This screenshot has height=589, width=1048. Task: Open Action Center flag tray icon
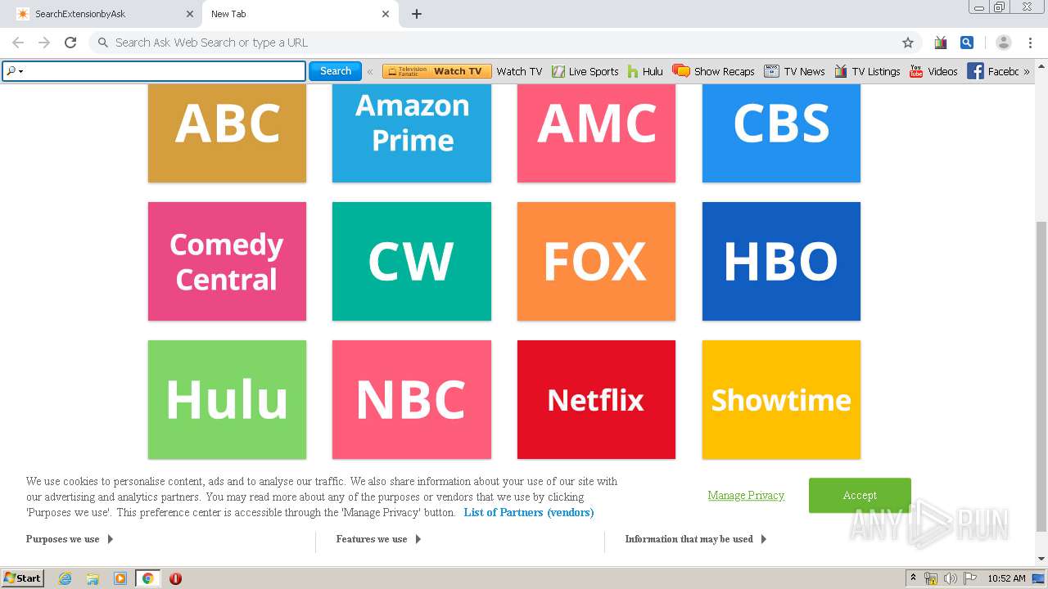pyautogui.click(x=969, y=578)
